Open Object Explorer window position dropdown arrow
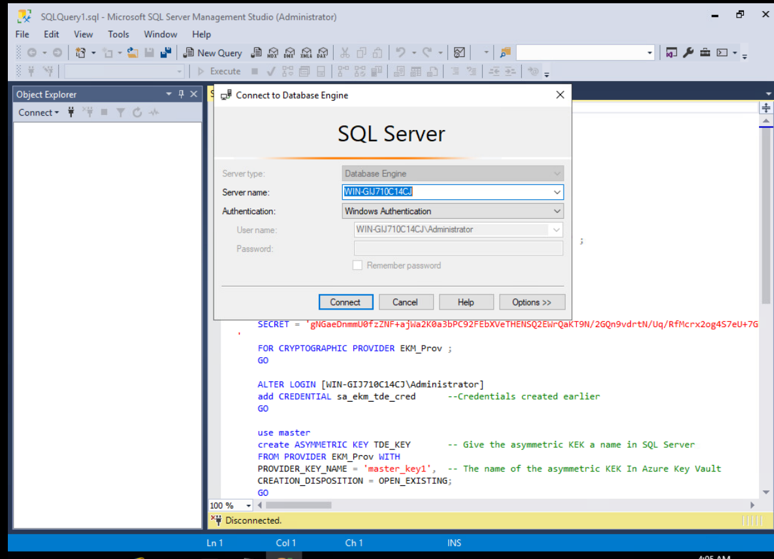 click(x=169, y=94)
